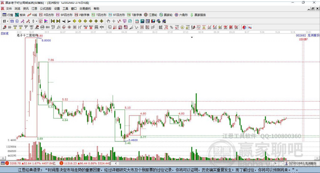Screen dimensions: 320x173
Task: Click the blue infinity loop icon
Action: 250,27
